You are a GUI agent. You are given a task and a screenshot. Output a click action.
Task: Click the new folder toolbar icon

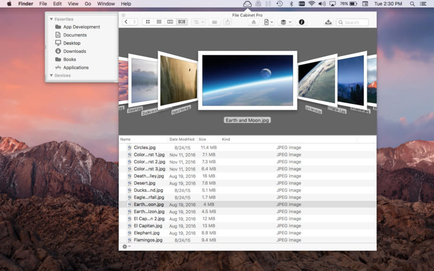pyautogui.click(x=214, y=22)
